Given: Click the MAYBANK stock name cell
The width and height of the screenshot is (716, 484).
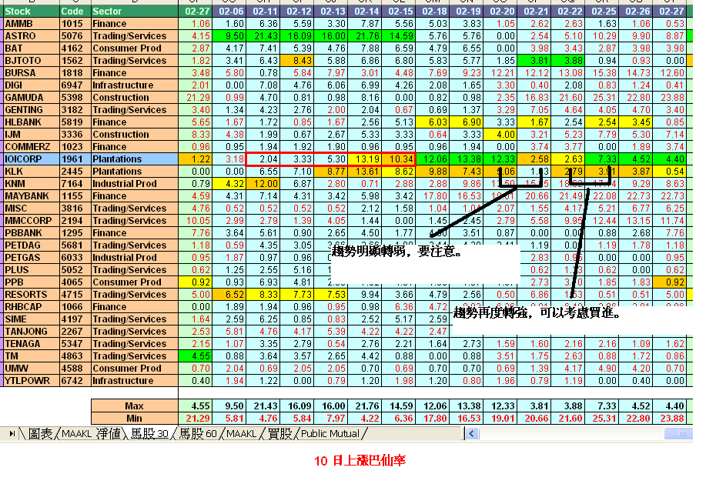Looking at the screenshot, I should 30,196.
